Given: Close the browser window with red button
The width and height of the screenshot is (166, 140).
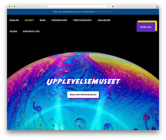Looking at the screenshot, I should pyautogui.click(x=10, y=6).
